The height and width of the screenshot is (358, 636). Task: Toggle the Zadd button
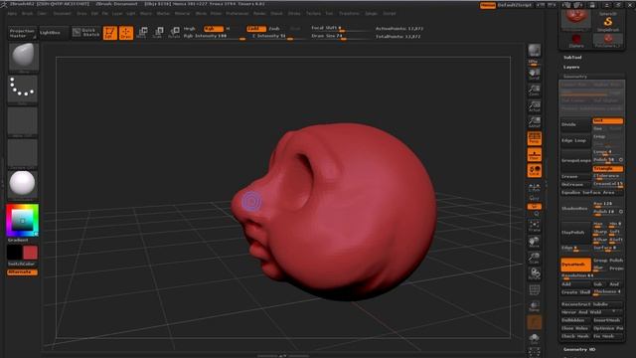[x=256, y=29]
